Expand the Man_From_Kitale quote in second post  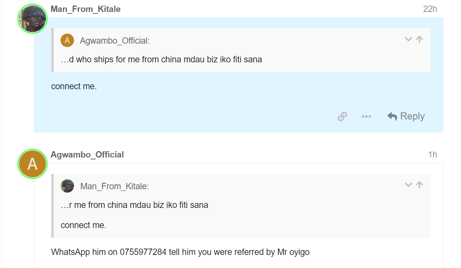click(x=408, y=185)
